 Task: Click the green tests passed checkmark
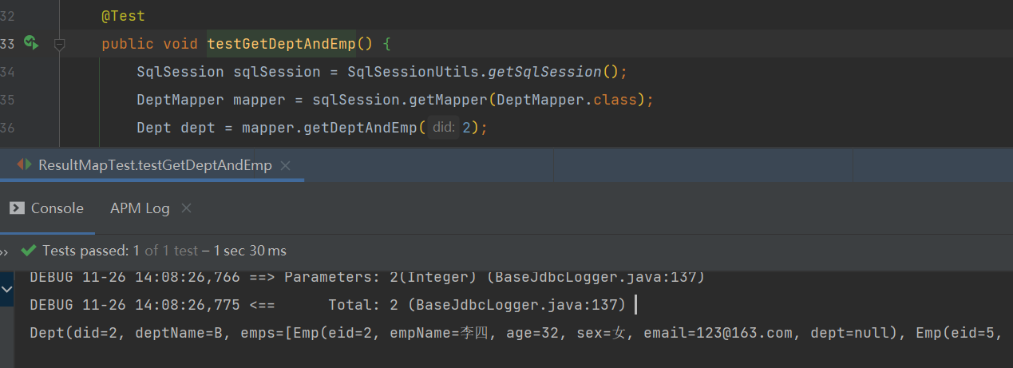[x=29, y=251]
